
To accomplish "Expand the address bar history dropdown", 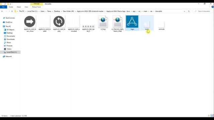I will [x=184, y=11].
